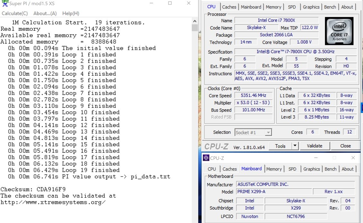Screen dimensions: 363x223
Task: Select CPU tab in lower CPU-Z window
Action: click(x=212, y=169)
